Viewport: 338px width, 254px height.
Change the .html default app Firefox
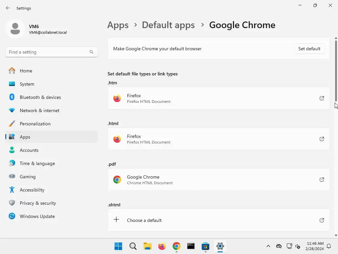[218, 139]
